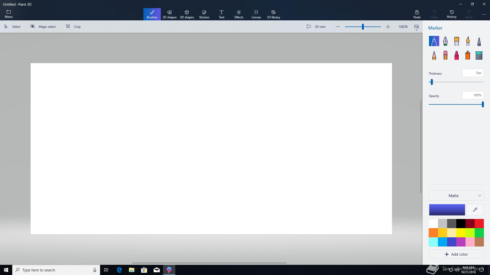490x275 pixels.
Task: Open the view options dropdown
Action: [x=416, y=27]
